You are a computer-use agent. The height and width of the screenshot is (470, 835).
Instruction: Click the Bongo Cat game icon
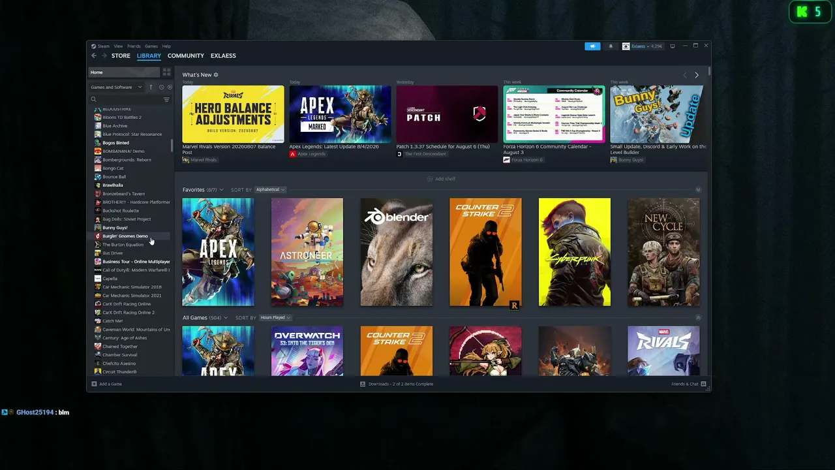coord(98,168)
